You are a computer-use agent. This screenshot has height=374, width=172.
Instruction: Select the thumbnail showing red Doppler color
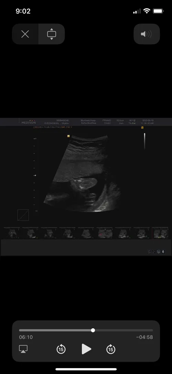[x=105, y=233]
